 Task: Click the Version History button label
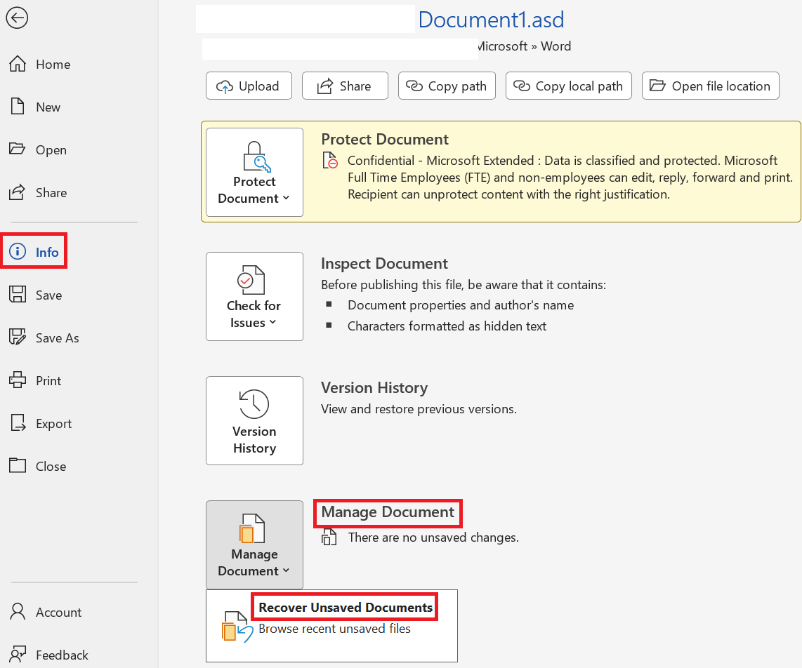[255, 439]
